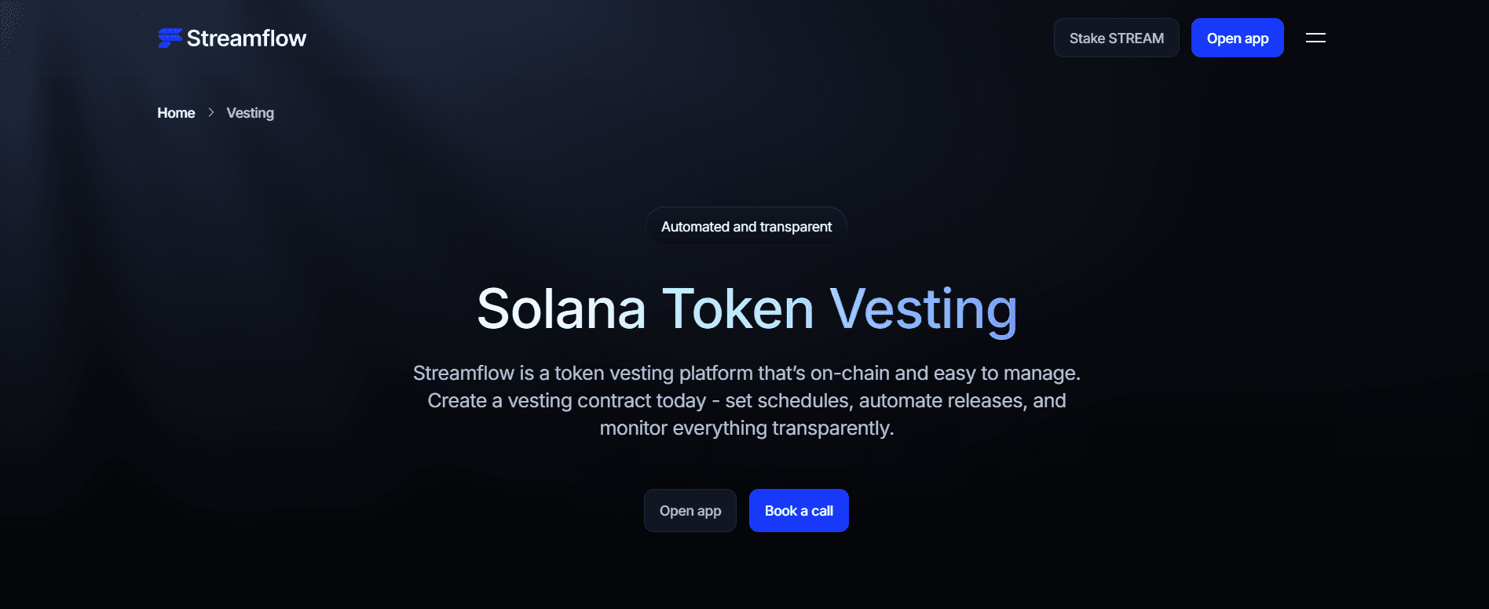Open the hamburger navigation menu
Viewport: 1489px width, 609px height.
(x=1315, y=37)
